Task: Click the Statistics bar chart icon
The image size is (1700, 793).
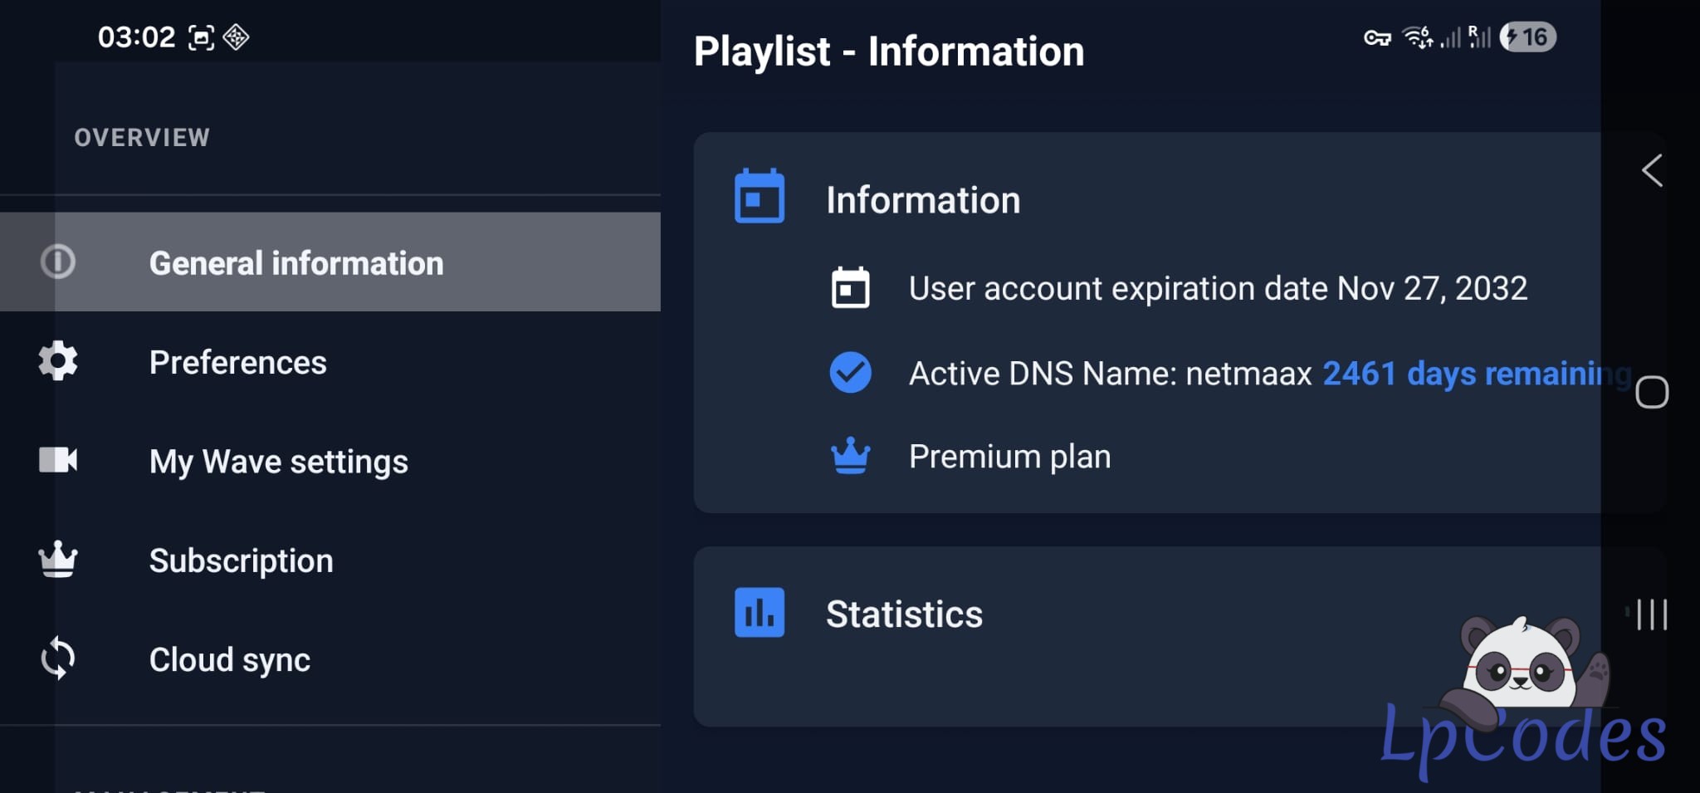Action: tap(759, 613)
